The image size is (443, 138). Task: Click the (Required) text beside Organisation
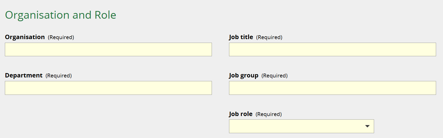[x=61, y=38]
